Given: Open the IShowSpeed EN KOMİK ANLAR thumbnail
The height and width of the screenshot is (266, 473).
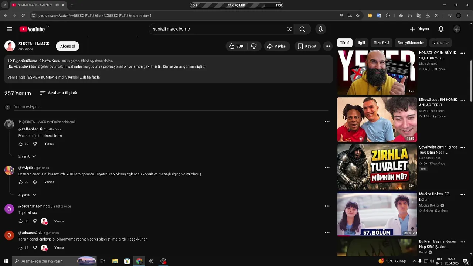Looking at the screenshot, I should [377, 120].
